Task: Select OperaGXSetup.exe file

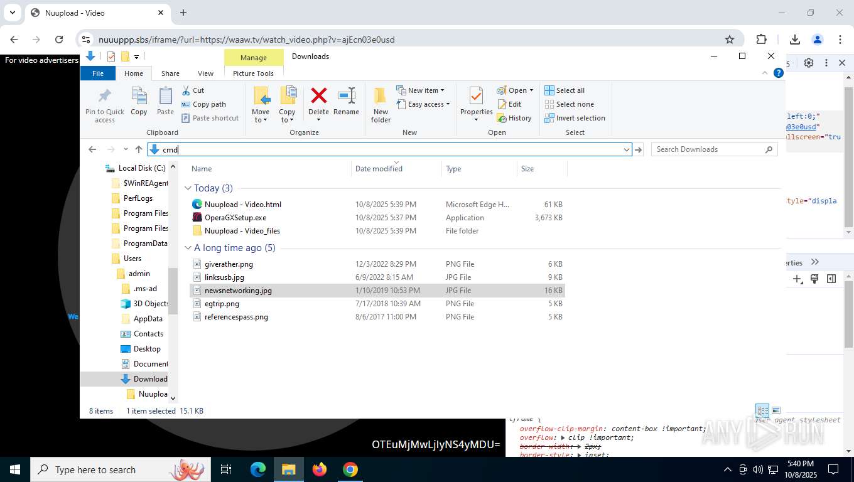Action: tap(235, 218)
